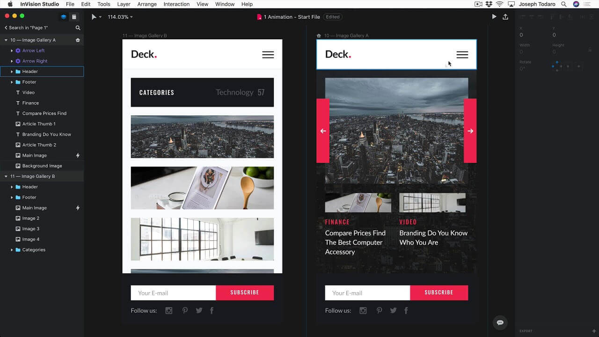This screenshot has height=337, width=599.
Task: Click SUBSCRIBE button in Gallery B artboard
Action: click(245, 293)
